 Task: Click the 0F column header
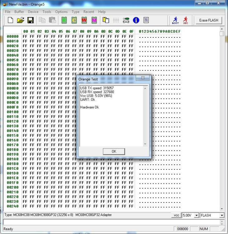click(x=131, y=32)
